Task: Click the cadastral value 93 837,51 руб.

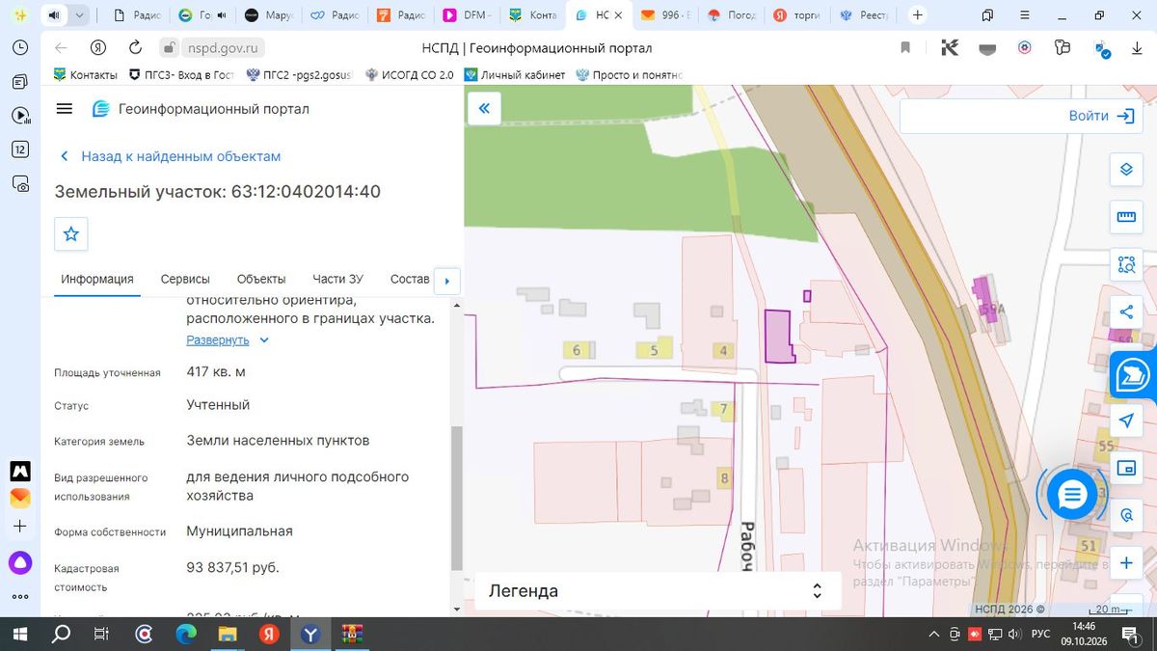Action: click(232, 567)
